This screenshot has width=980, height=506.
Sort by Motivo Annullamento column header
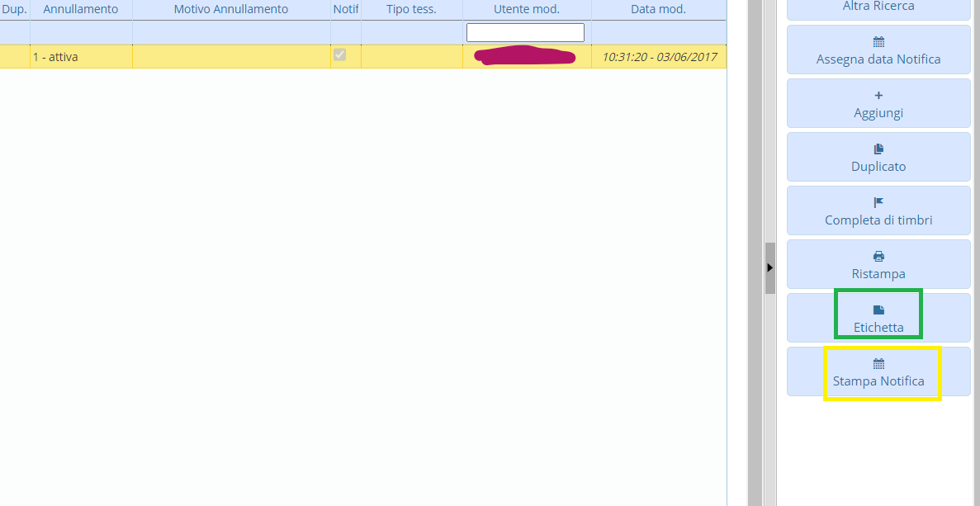[231, 9]
